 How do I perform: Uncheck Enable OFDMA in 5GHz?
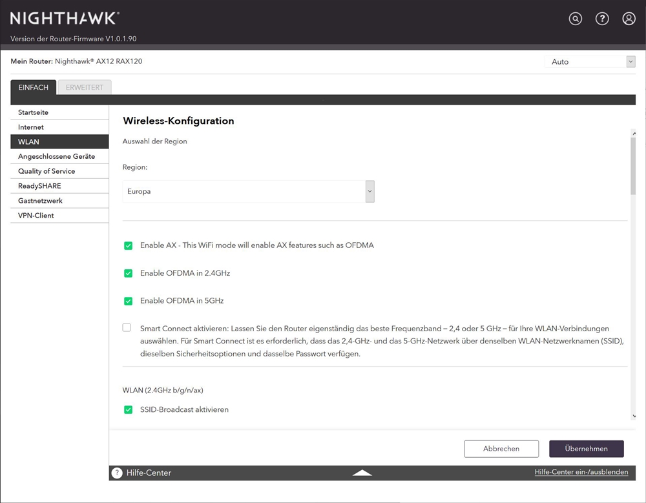coord(128,301)
